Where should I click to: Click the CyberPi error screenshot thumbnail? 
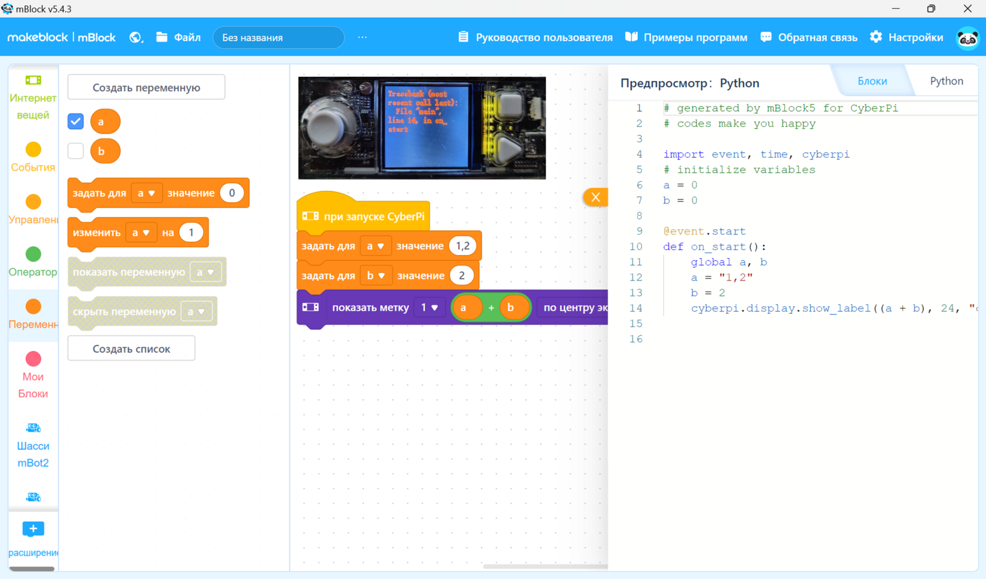pos(422,128)
